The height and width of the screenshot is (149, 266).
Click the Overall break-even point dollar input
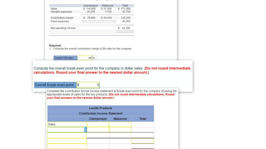(88, 85)
